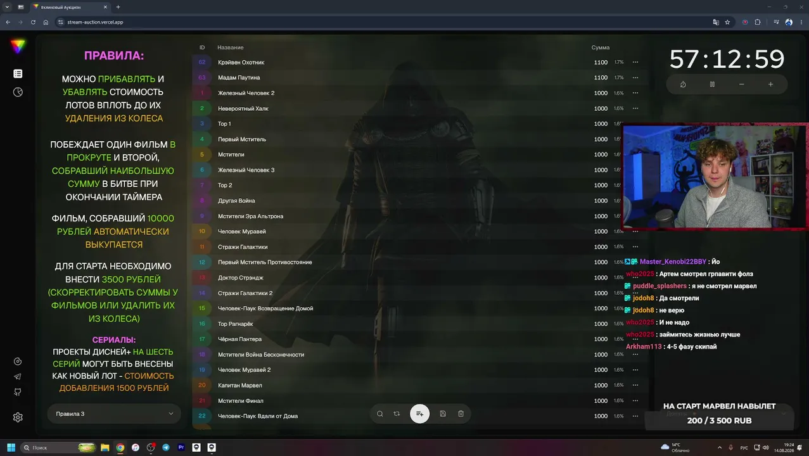Save lots with the floppy disk icon
The height and width of the screenshot is (456, 809).
click(443, 414)
